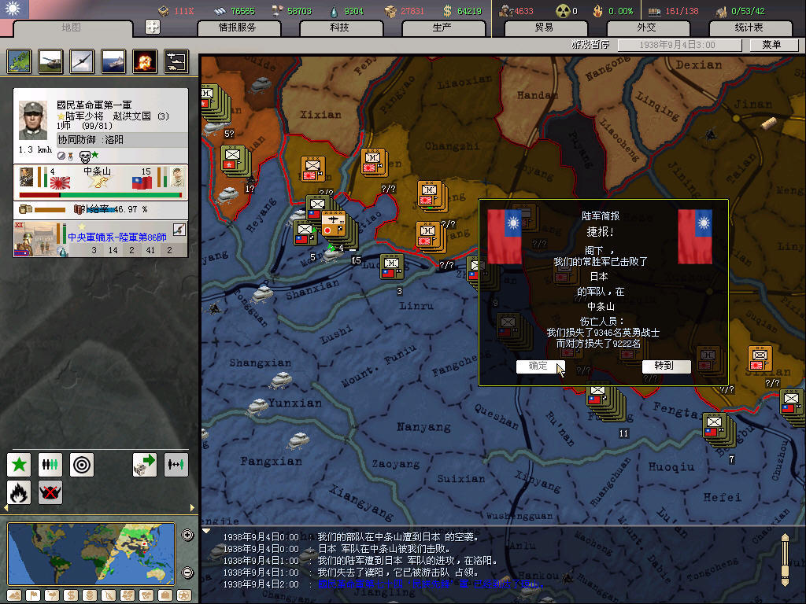Open the air units overview plane icon
806x604 pixels.
coord(82,61)
